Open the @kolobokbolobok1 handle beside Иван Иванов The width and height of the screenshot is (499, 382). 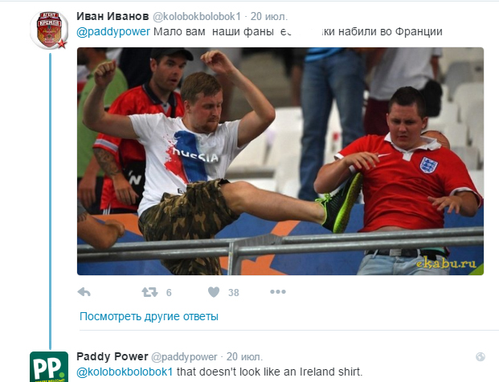pos(197,17)
